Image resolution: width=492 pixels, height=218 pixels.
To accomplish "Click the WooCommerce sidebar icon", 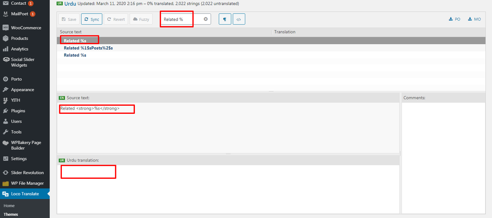I will coord(5,28).
